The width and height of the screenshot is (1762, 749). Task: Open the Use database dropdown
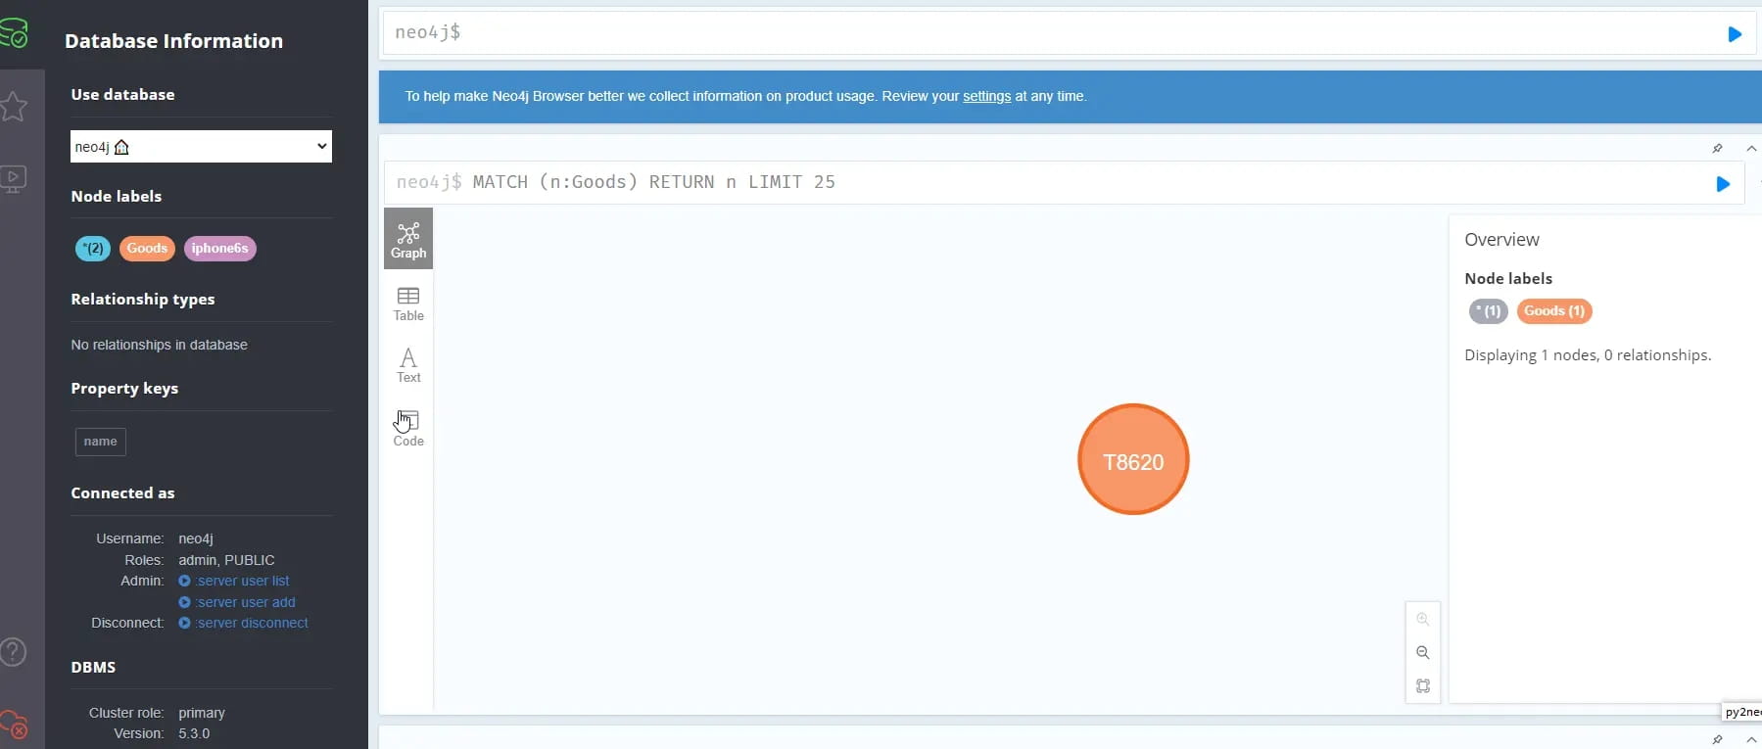[201, 147]
